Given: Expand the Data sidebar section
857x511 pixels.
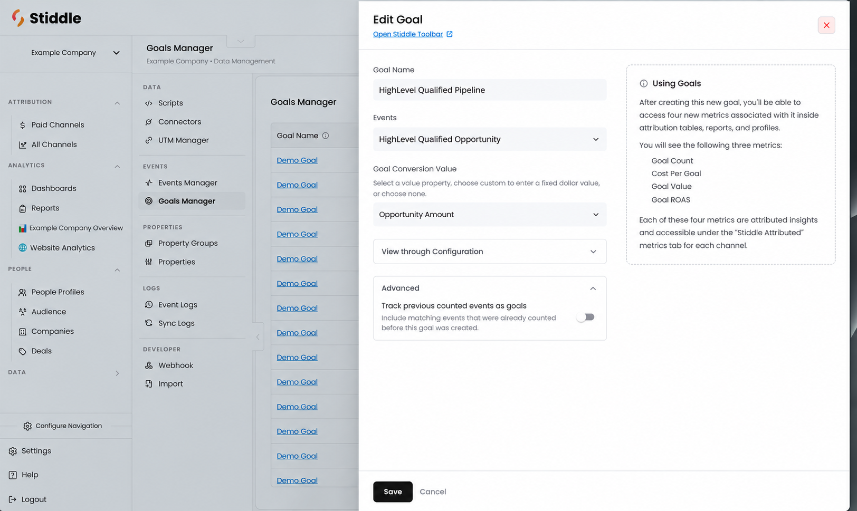Looking at the screenshot, I should 117,373.
